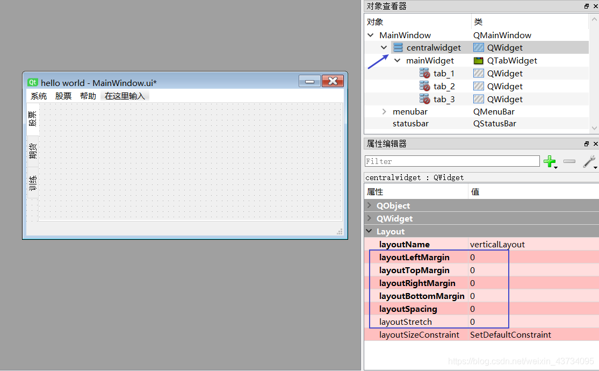Click the QWidget class icon in tab_2 row
The width and height of the screenshot is (599, 371).
pyautogui.click(x=478, y=86)
